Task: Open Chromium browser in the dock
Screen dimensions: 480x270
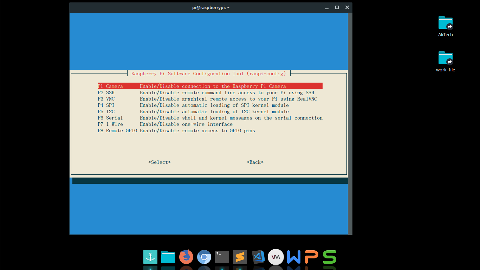Action: [x=204, y=257]
